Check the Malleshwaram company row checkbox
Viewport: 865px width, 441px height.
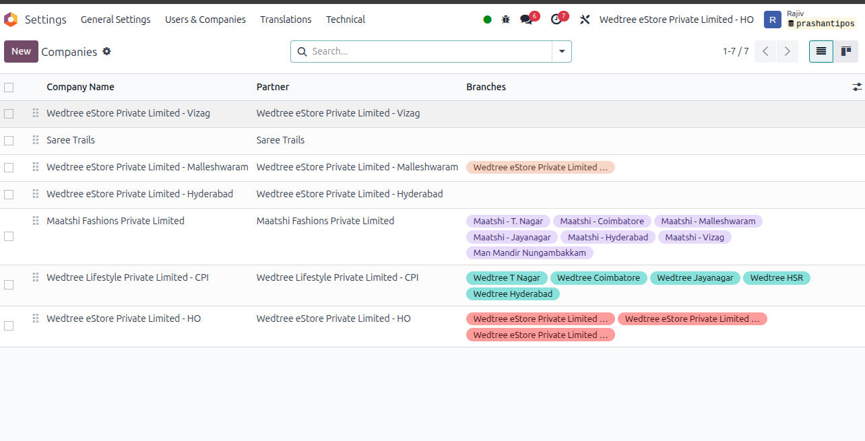point(9,168)
